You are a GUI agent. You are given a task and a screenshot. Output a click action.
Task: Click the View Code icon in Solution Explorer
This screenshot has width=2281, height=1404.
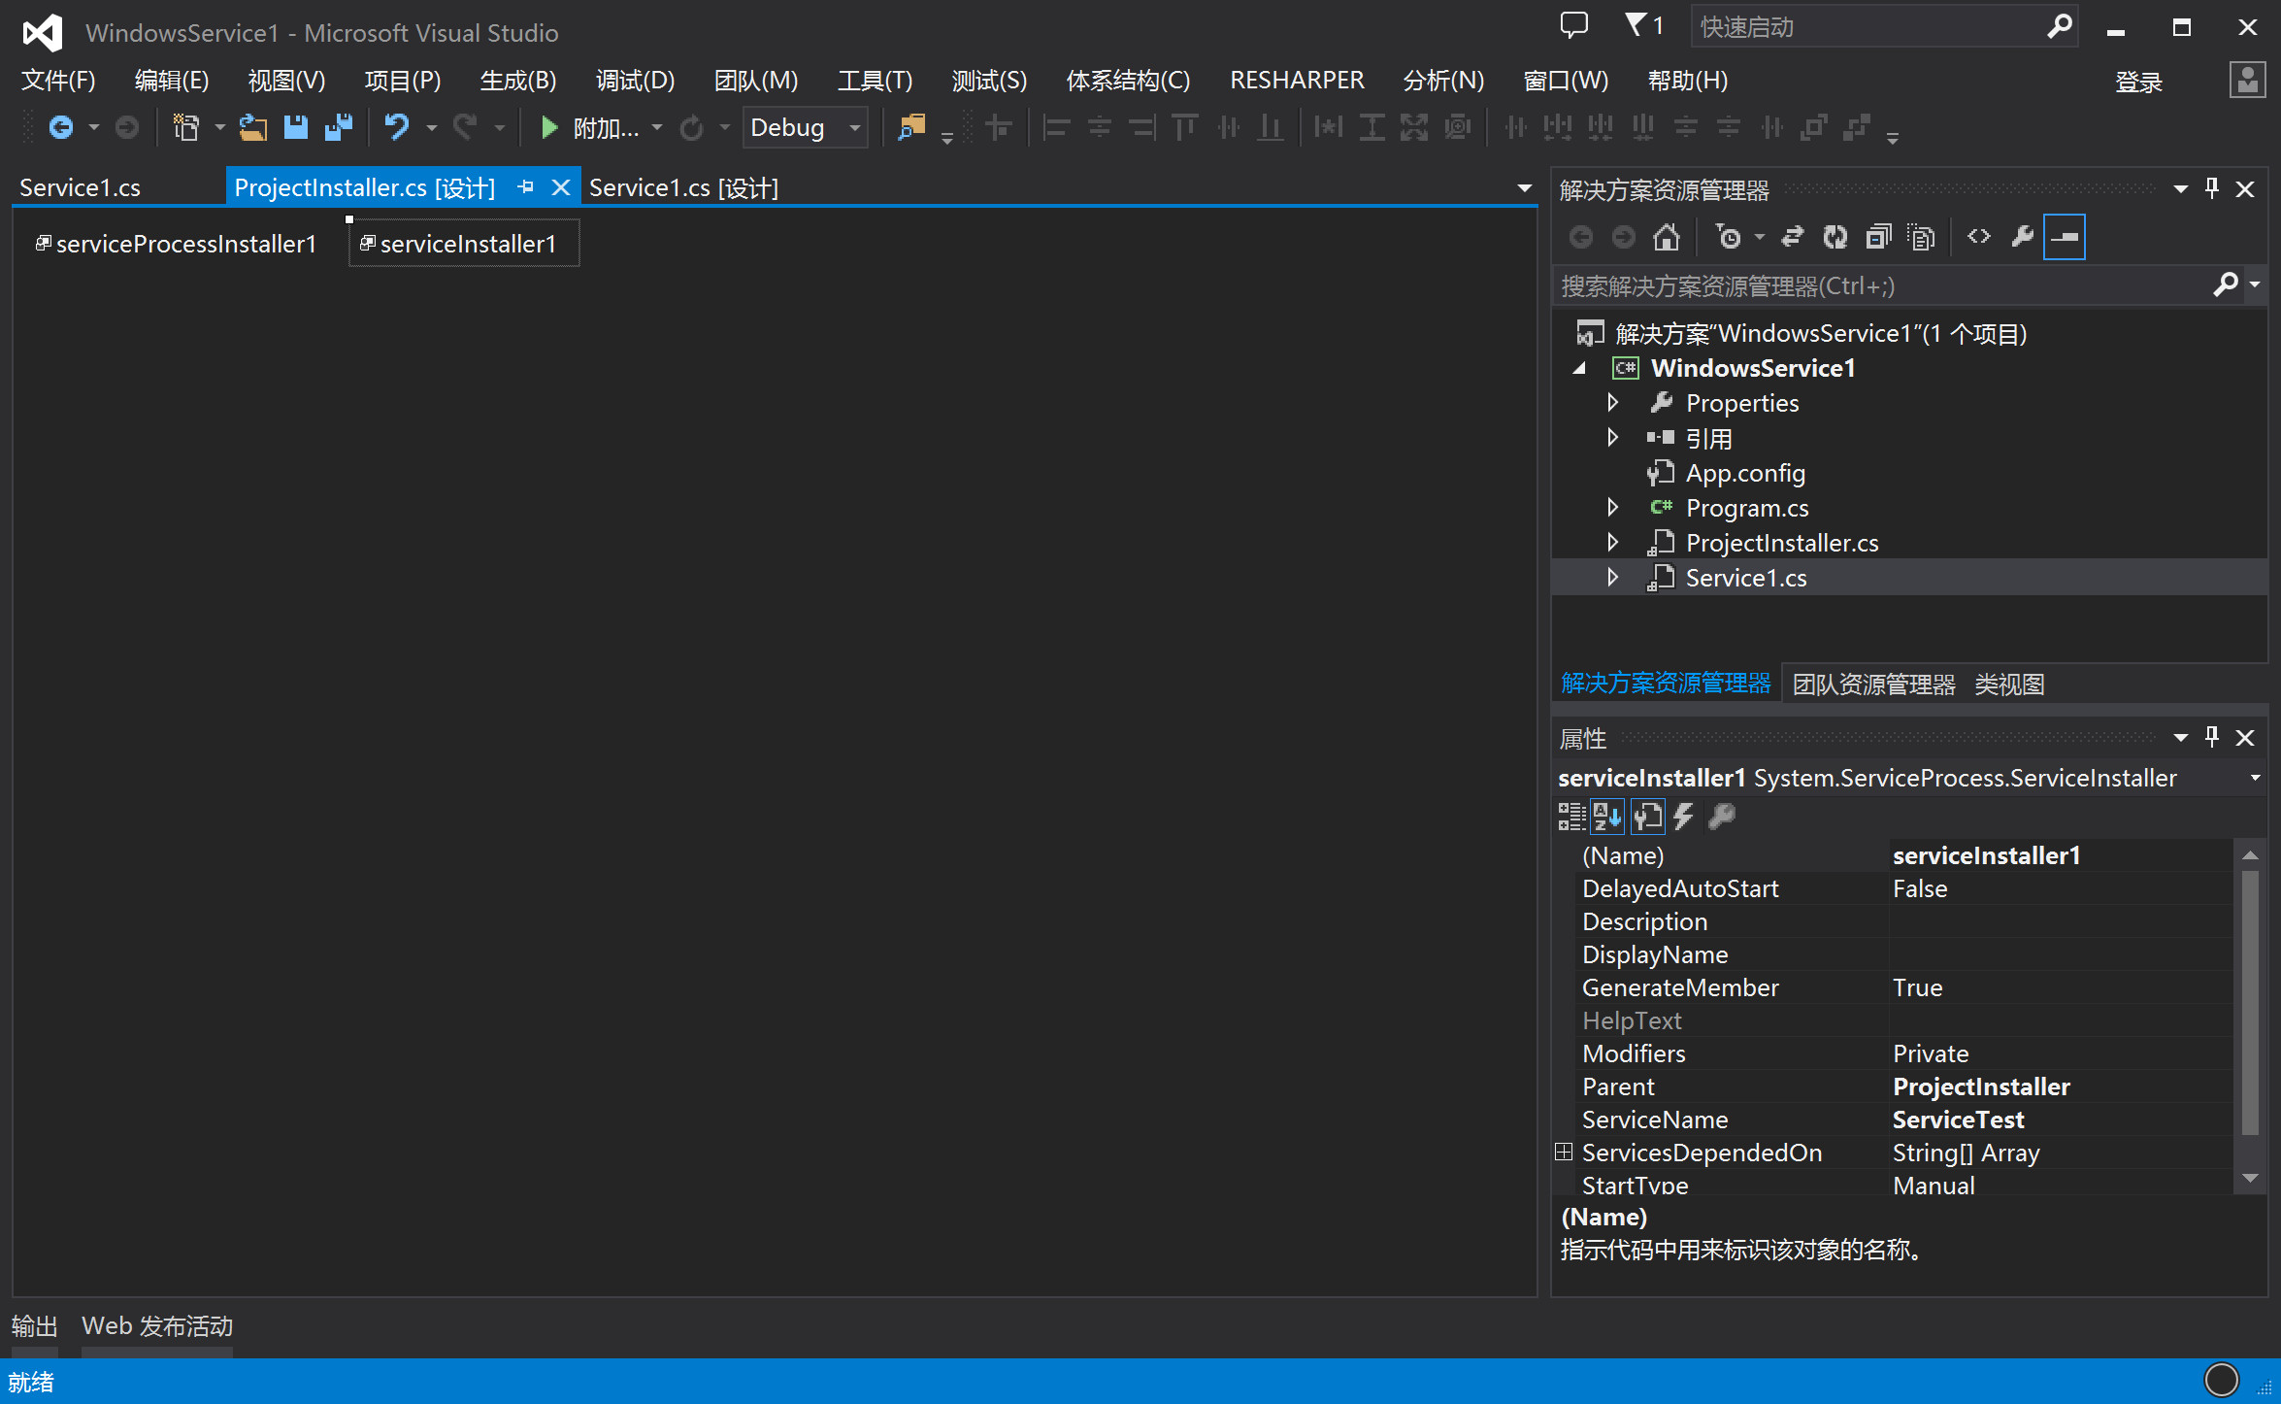tap(1978, 237)
